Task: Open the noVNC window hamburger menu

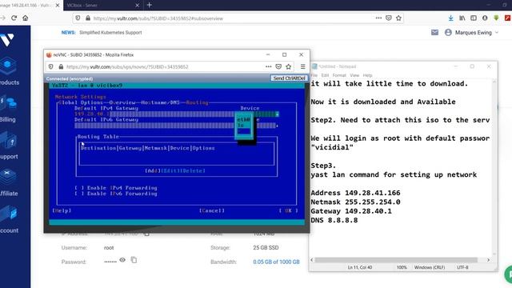Action: pos(302,66)
